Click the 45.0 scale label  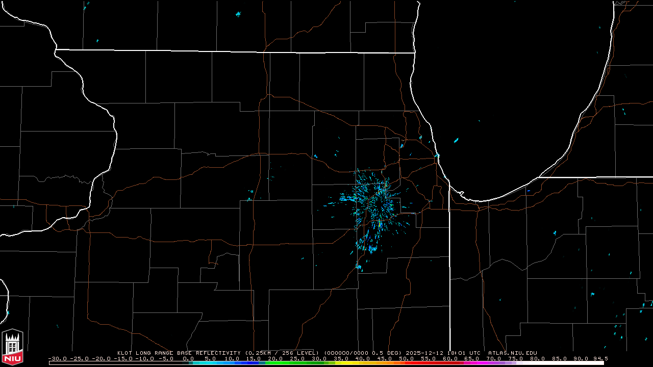(x=385, y=358)
